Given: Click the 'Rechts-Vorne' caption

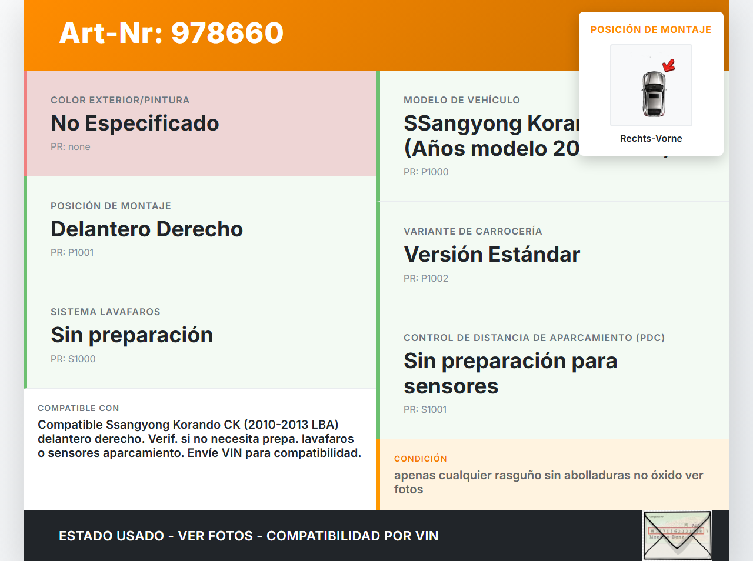Looking at the screenshot, I should tap(651, 138).
